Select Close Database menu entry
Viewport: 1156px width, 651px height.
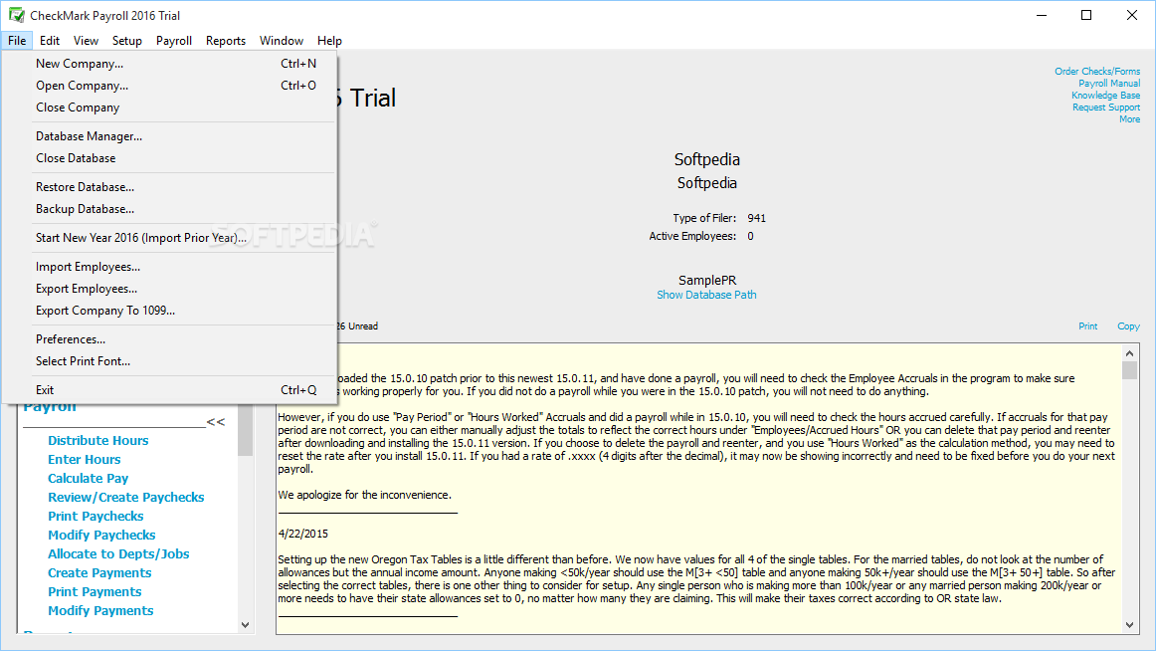click(169, 158)
